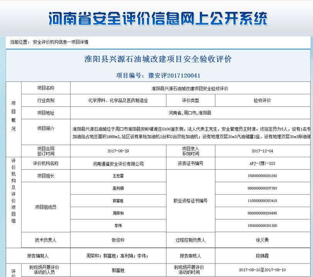
Task: Select report authors 周荣和；郭富胜；高利娟；李伟；
Action: pos(117,256)
